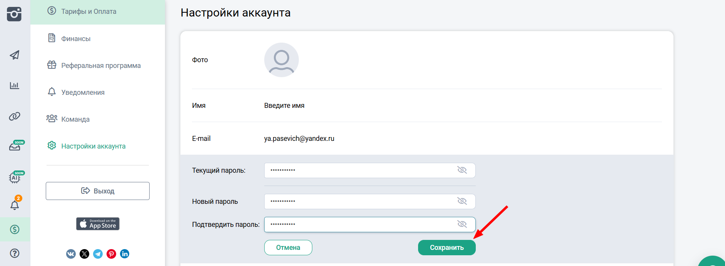Open the bar chart analytics icon
Viewport: 725px width, 266px height.
coord(15,85)
